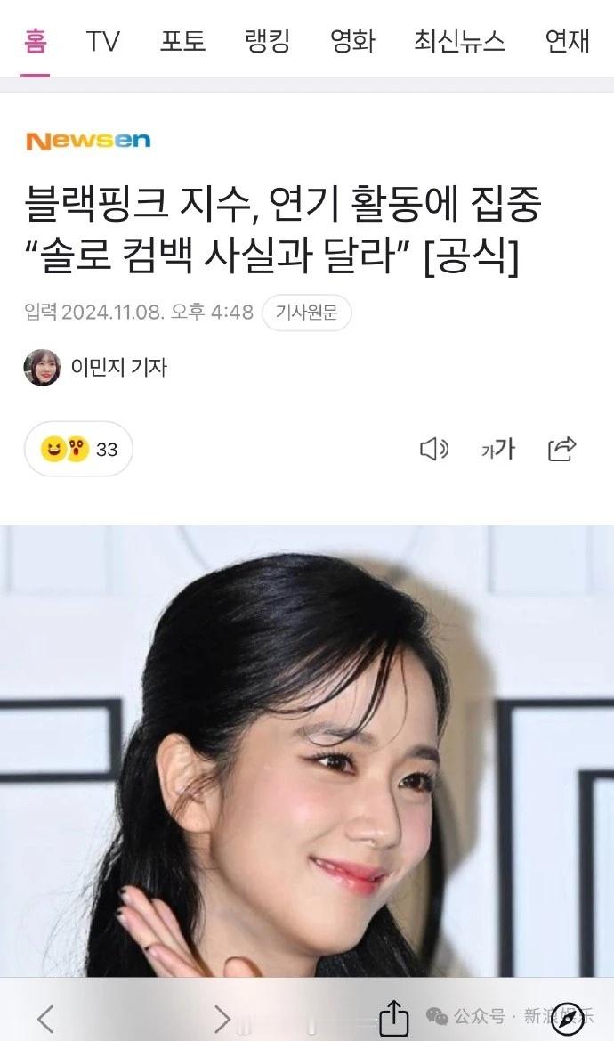Go back with the browser left chevron

(45, 1018)
